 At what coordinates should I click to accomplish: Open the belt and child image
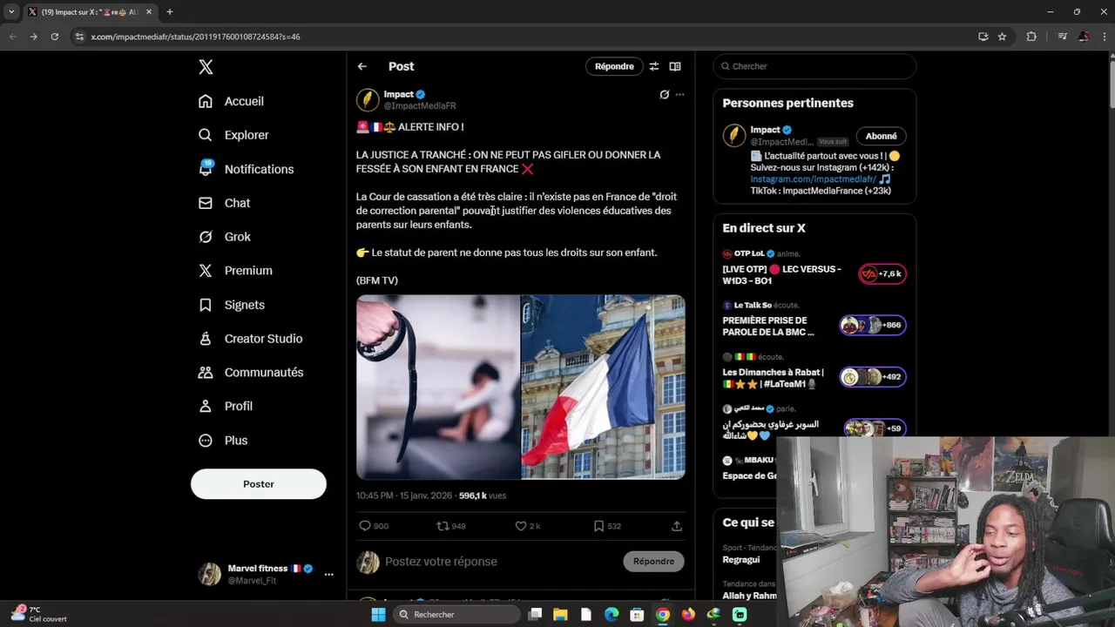438,388
